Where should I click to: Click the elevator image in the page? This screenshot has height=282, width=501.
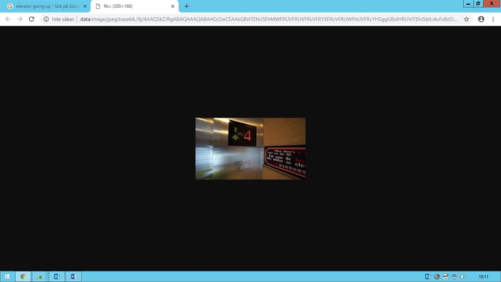[x=250, y=148]
